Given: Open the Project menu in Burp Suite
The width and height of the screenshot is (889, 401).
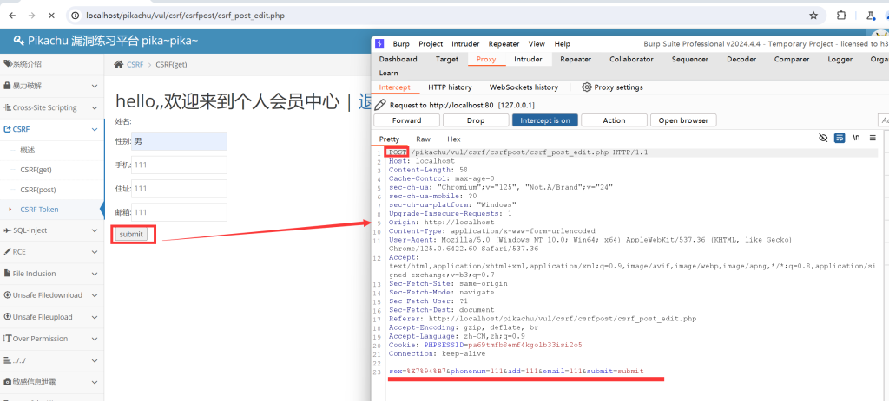Looking at the screenshot, I should [x=431, y=43].
